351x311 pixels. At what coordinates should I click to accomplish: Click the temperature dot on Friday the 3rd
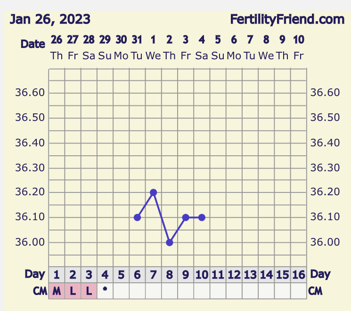pos(186,217)
